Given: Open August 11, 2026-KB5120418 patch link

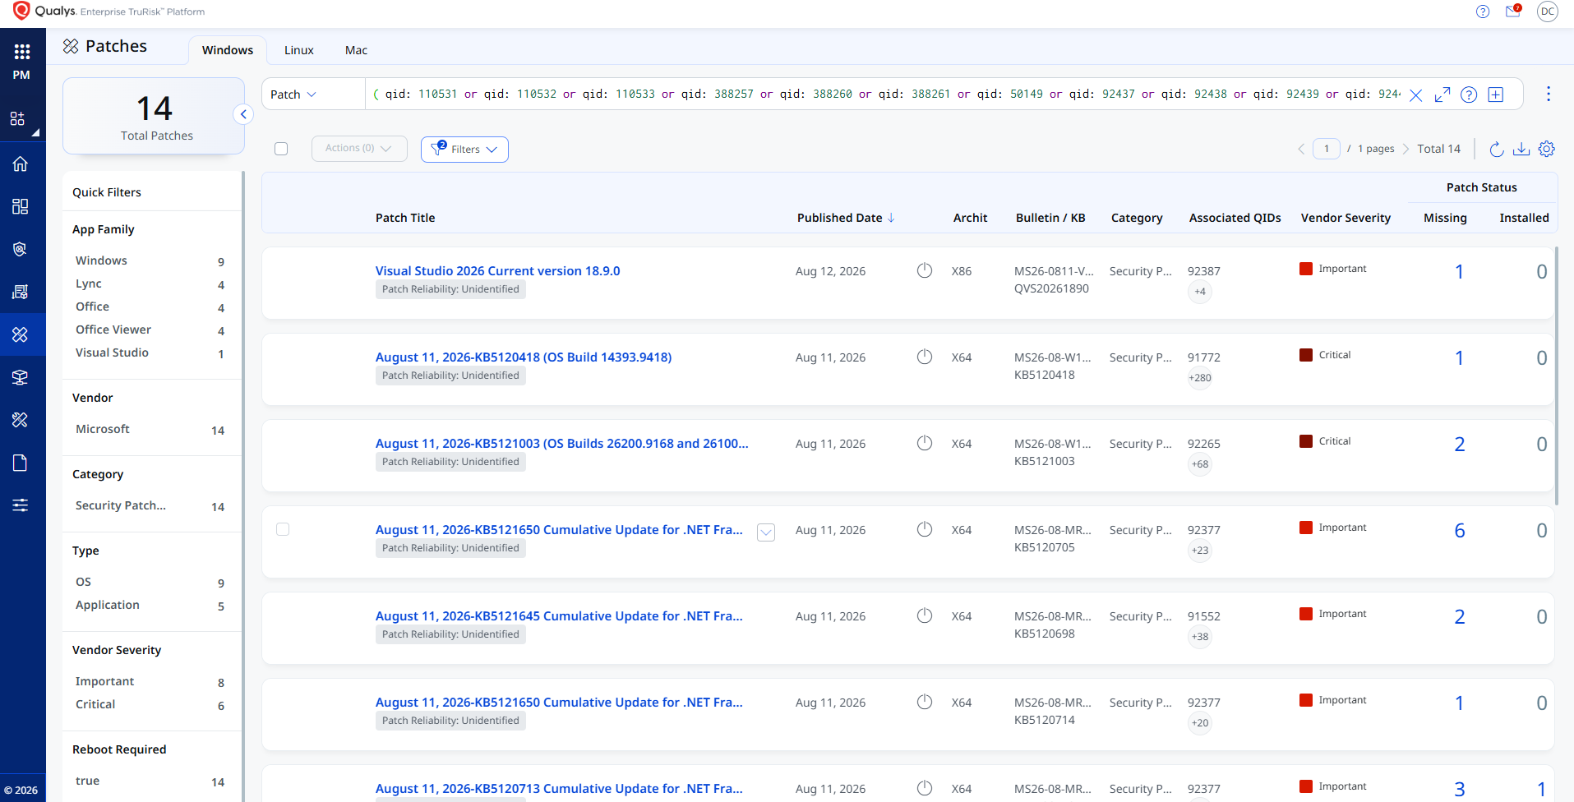Looking at the screenshot, I should point(524,357).
